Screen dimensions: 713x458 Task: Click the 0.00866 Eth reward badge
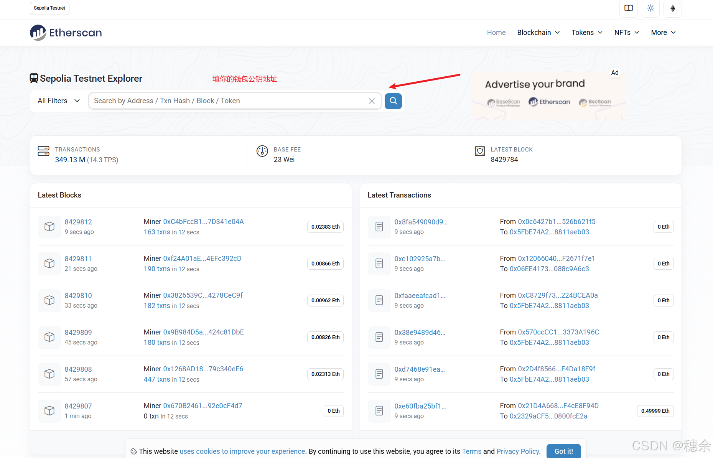click(325, 264)
